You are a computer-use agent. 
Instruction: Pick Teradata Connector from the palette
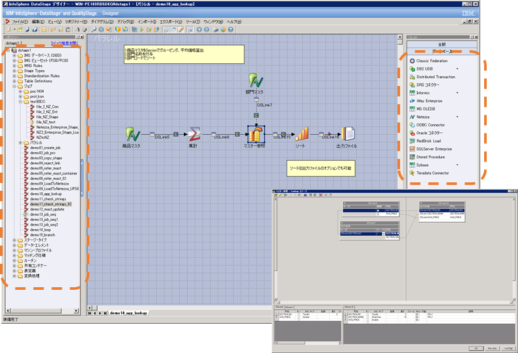point(433,173)
